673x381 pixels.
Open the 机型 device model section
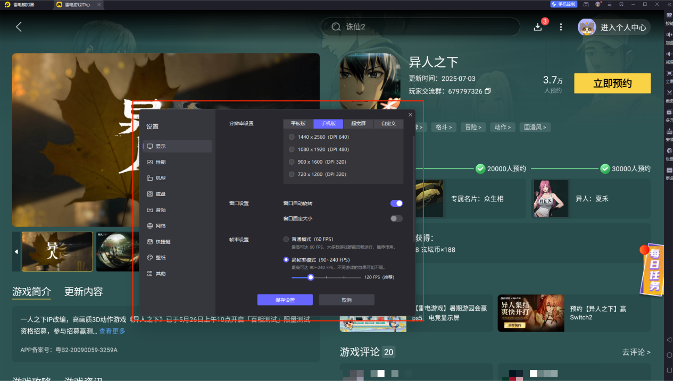177,178
